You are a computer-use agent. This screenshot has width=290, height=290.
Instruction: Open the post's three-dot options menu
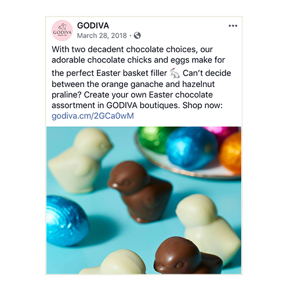coord(233,26)
